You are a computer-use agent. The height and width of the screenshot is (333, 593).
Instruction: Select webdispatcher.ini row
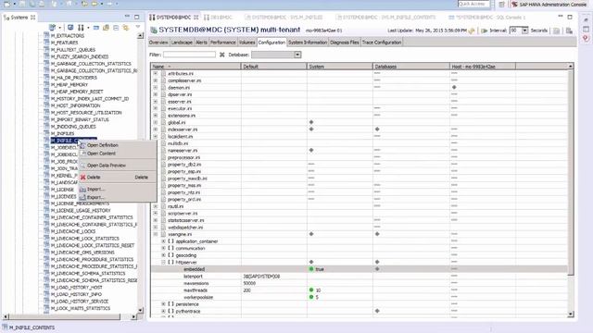coord(360,228)
